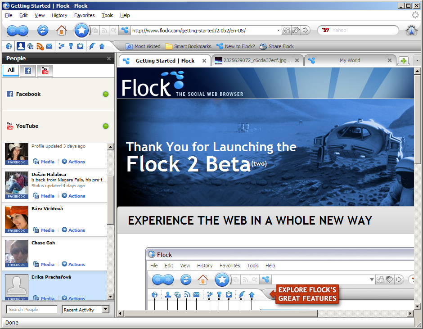
Task: Click the bug icon at toolbar's right end
Action: click(x=411, y=30)
